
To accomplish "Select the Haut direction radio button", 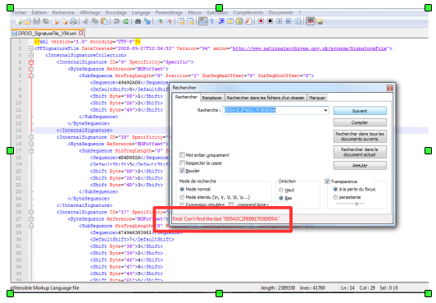I will click(x=281, y=190).
